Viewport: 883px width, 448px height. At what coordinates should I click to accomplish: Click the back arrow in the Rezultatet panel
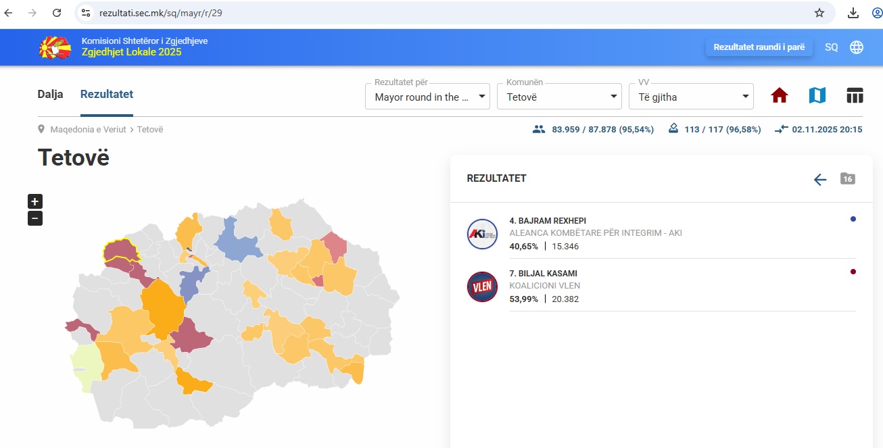[819, 179]
